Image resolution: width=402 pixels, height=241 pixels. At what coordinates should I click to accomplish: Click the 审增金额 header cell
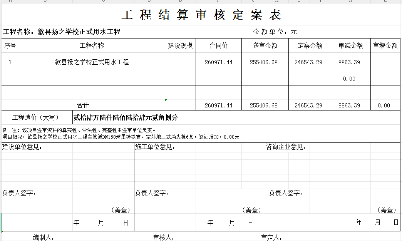[x=385, y=45]
